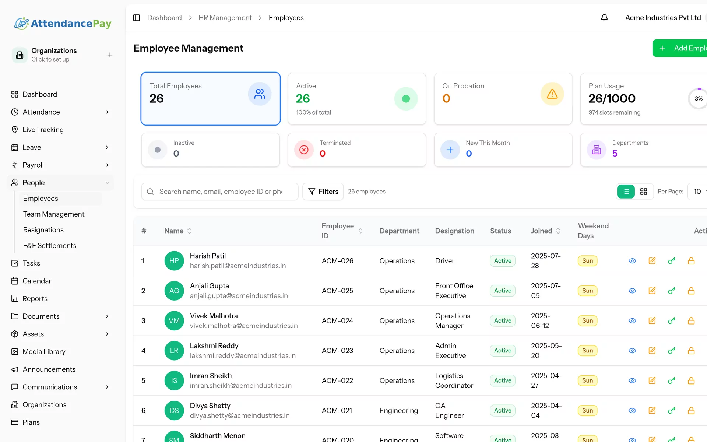Click the Add Employee button
The height and width of the screenshot is (442, 707).
point(680,48)
